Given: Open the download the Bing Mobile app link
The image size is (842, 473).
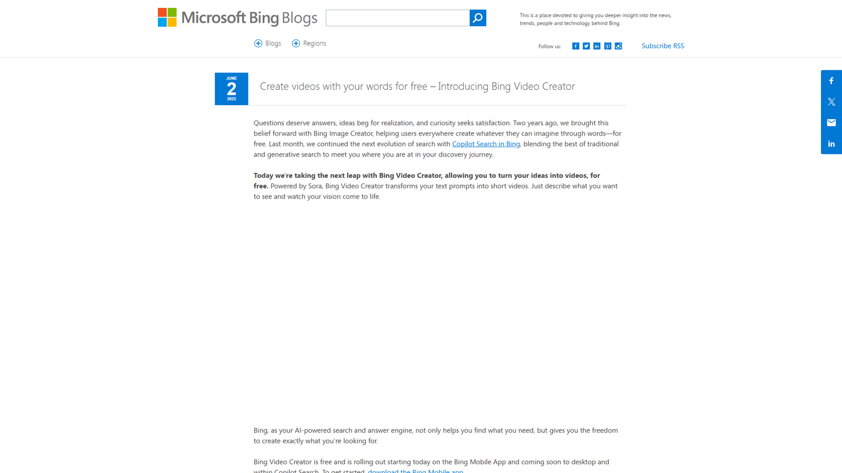Looking at the screenshot, I should tap(415, 471).
